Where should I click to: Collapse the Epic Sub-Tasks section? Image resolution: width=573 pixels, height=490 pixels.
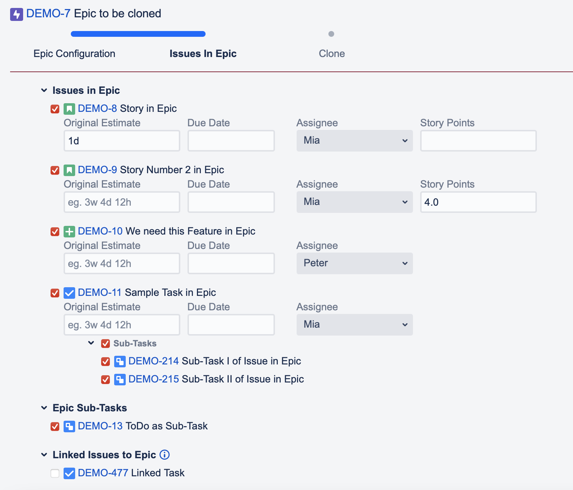[44, 408]
